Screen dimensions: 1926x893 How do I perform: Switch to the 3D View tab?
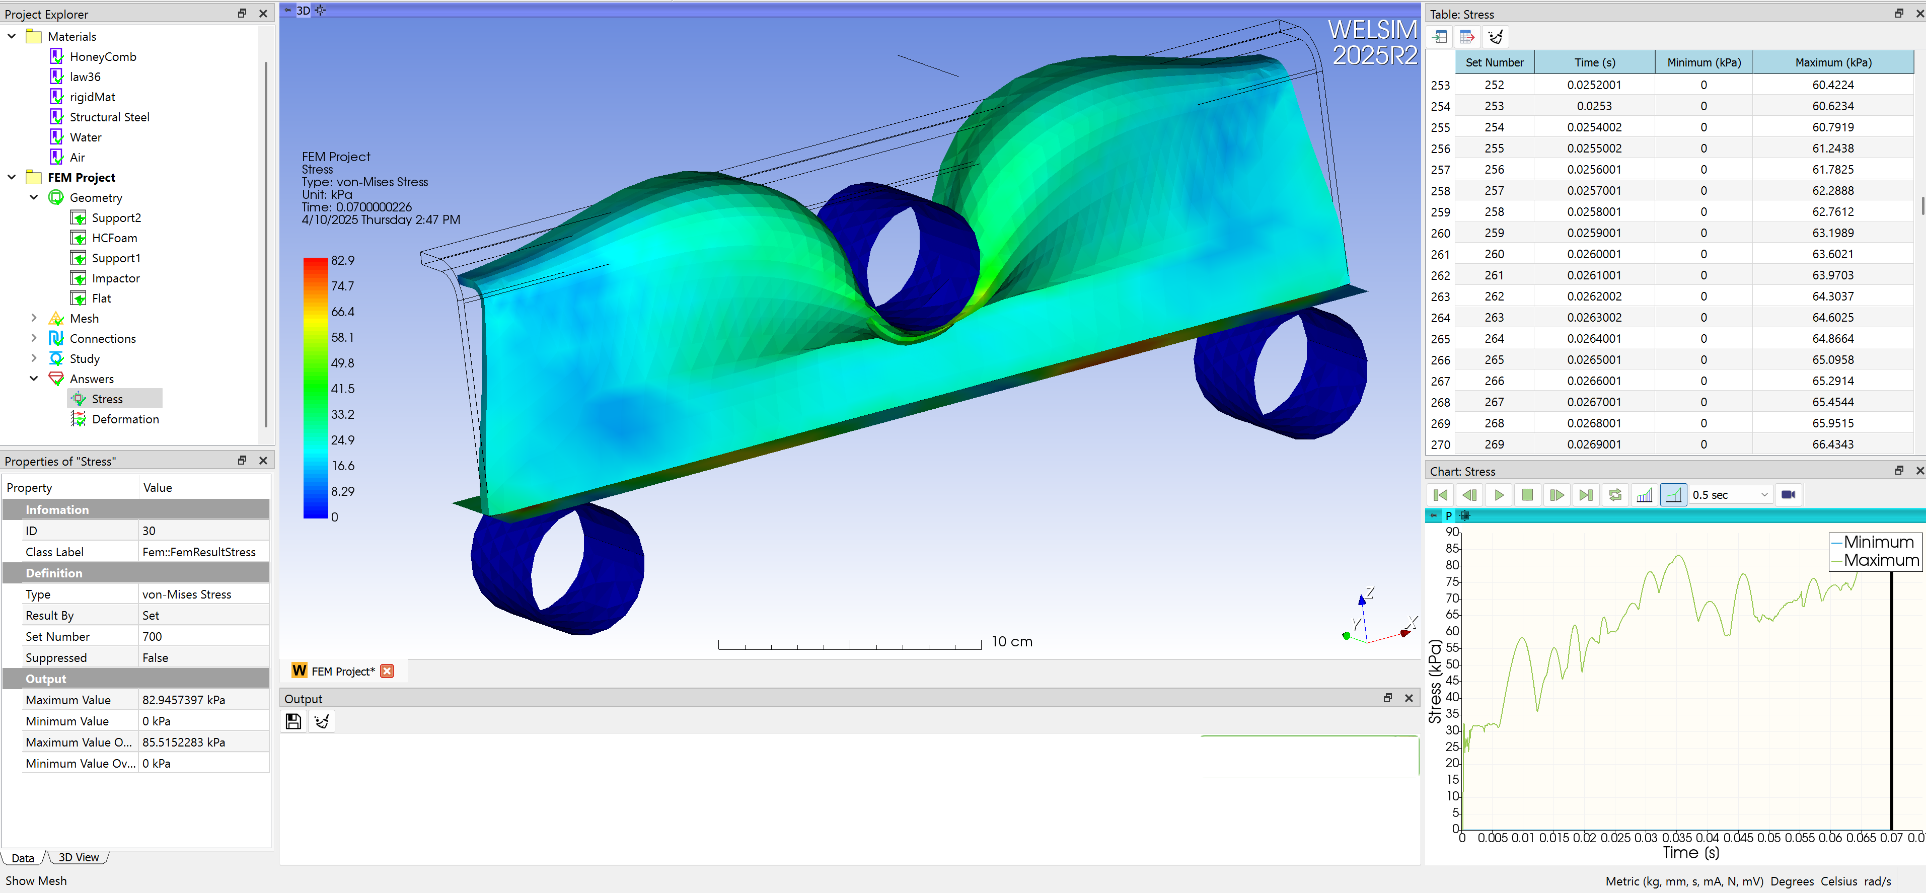tap(79, 857)
